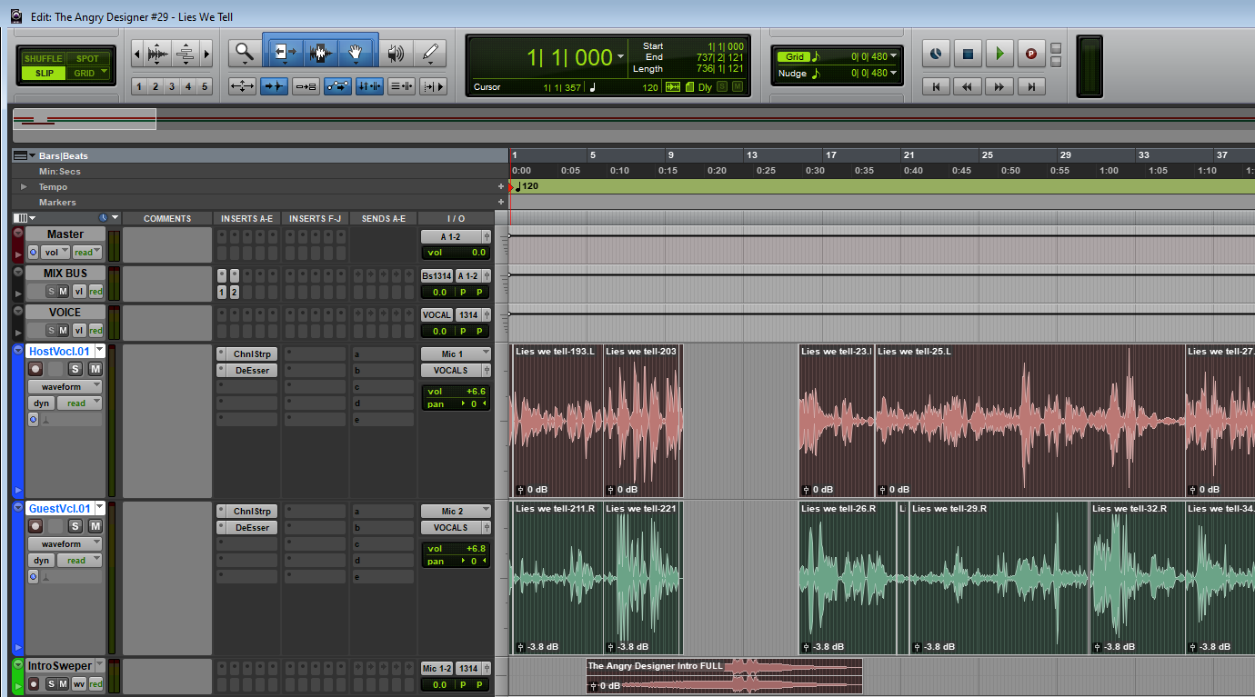Click the Mirrored MIDI Editing button
This screenshot has width=1255, height=697.
(x=306, y=86)
